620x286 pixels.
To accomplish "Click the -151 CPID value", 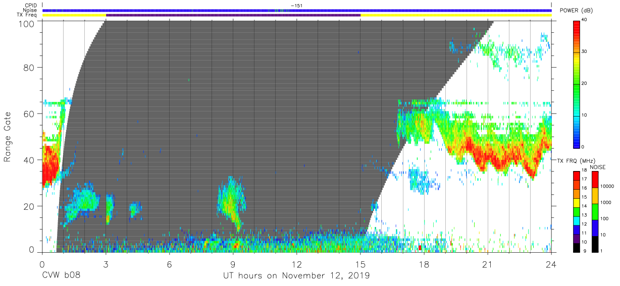I will (297, 6).
